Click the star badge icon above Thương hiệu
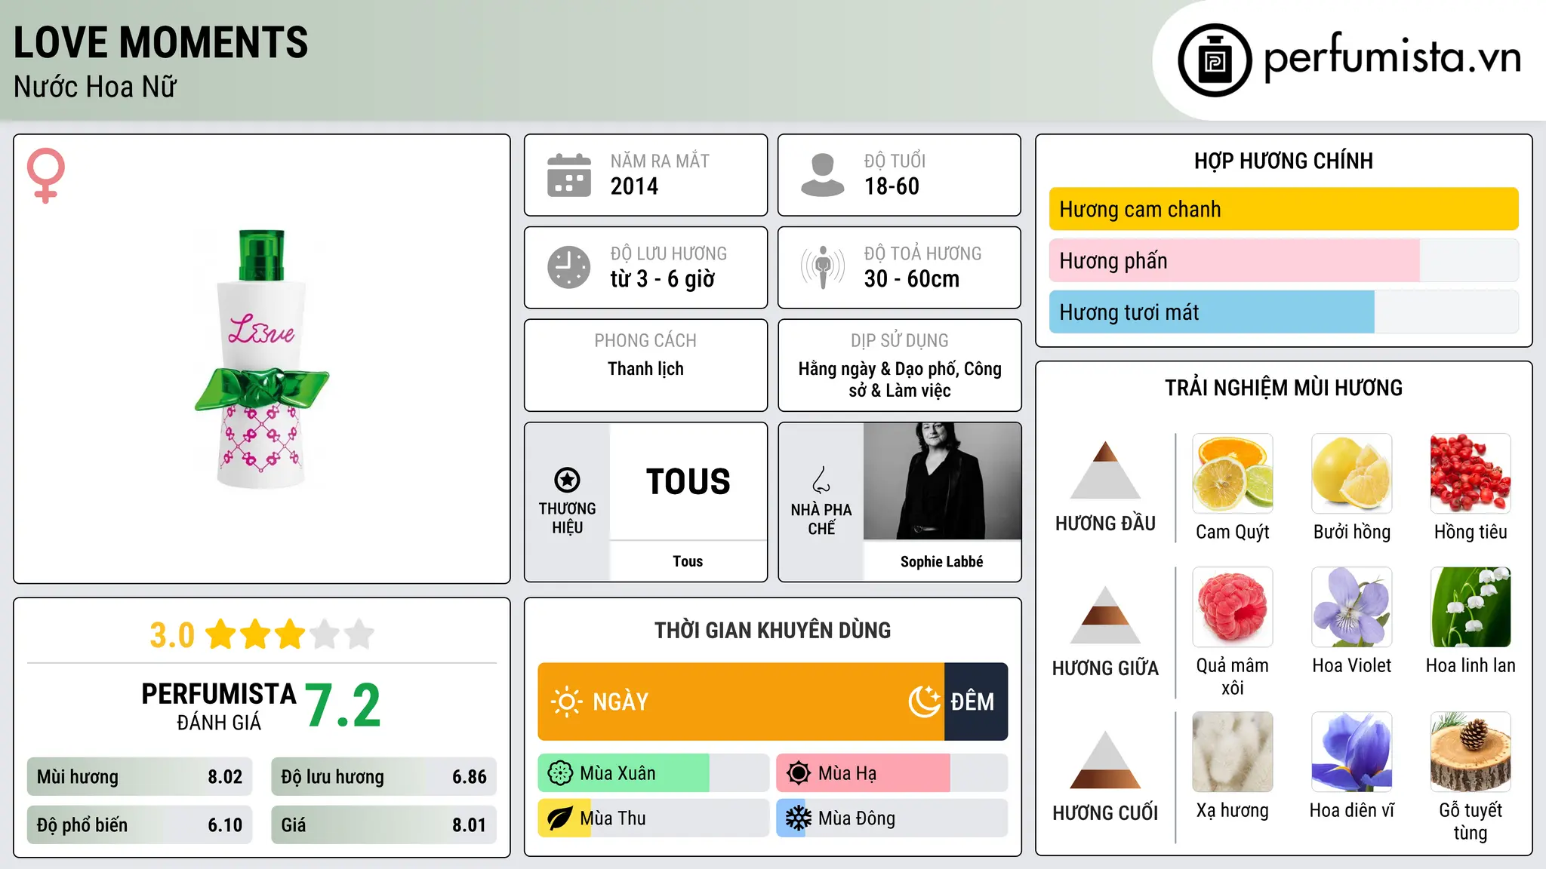Viewport: 1546px width, 869px height. click(x=567, y=480)
